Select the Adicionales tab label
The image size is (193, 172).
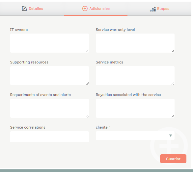(x=99, y=9)
